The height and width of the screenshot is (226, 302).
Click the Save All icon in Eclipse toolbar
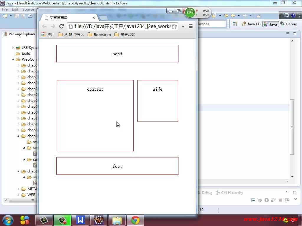tap(24, 16)
